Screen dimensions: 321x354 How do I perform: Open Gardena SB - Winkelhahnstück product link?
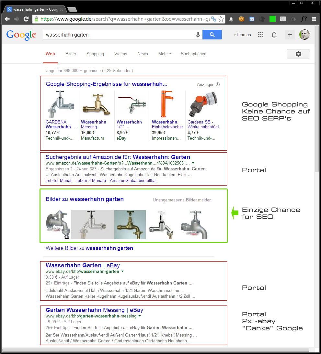(203, 124)
